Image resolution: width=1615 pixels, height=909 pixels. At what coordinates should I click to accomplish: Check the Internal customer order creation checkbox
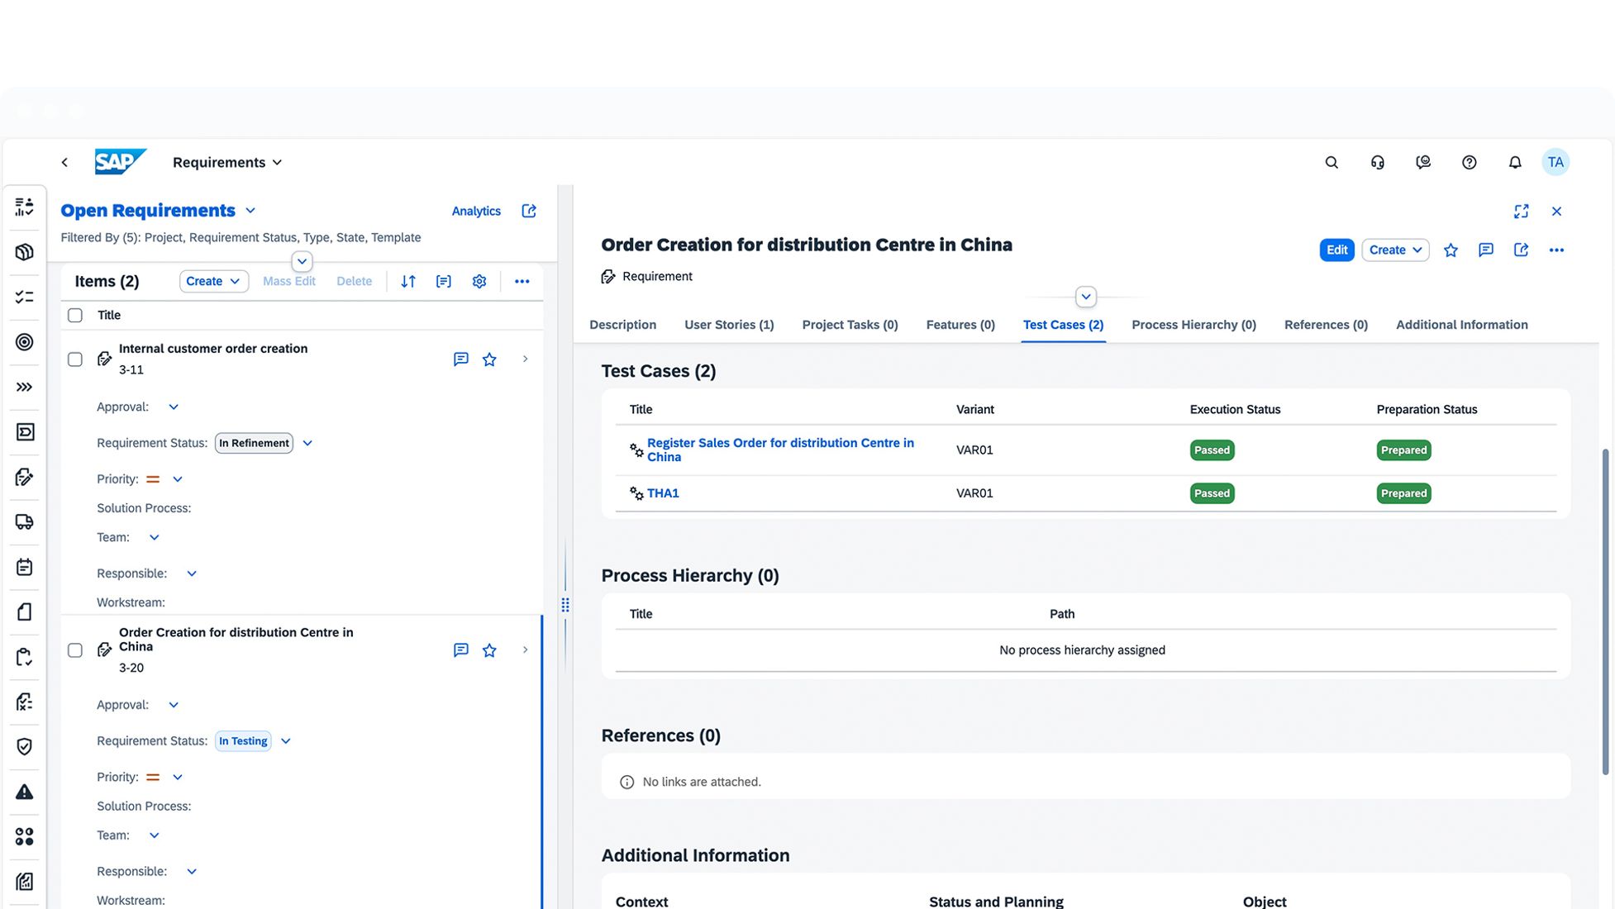point(75,359)
